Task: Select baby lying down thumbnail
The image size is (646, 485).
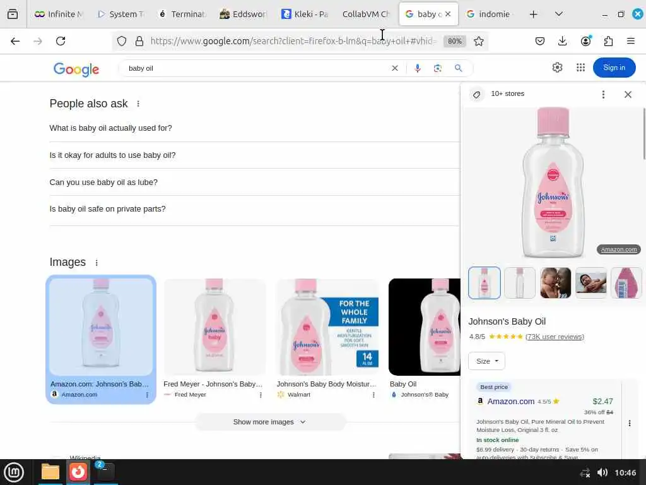Action: [590, 283]
